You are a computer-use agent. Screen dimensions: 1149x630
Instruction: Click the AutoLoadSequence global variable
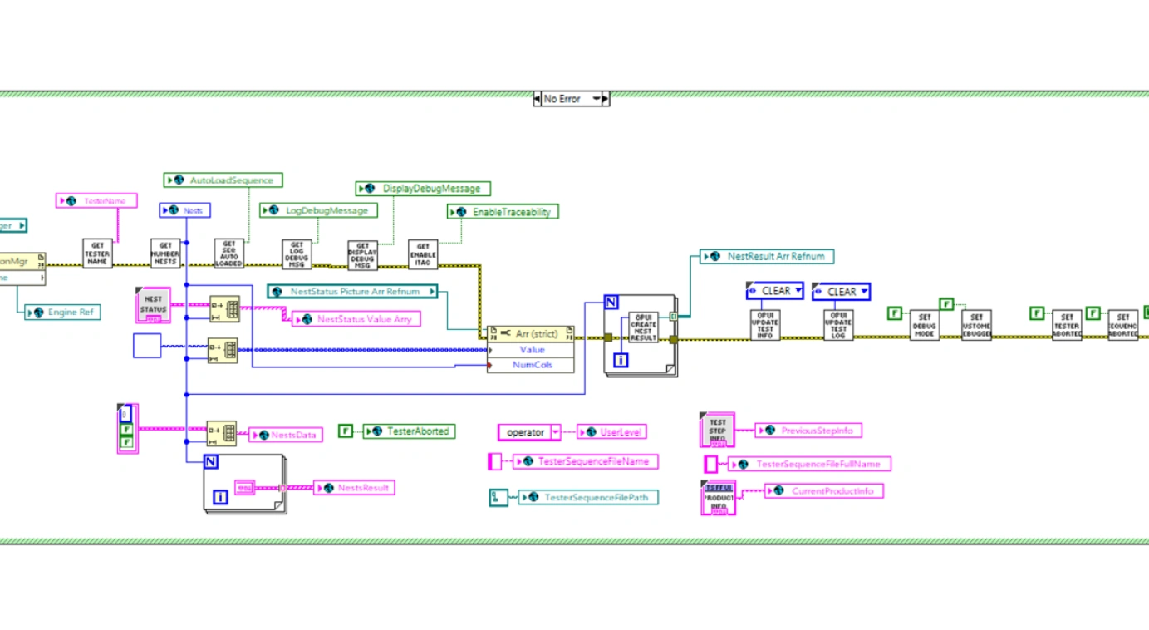click(223, 180)
